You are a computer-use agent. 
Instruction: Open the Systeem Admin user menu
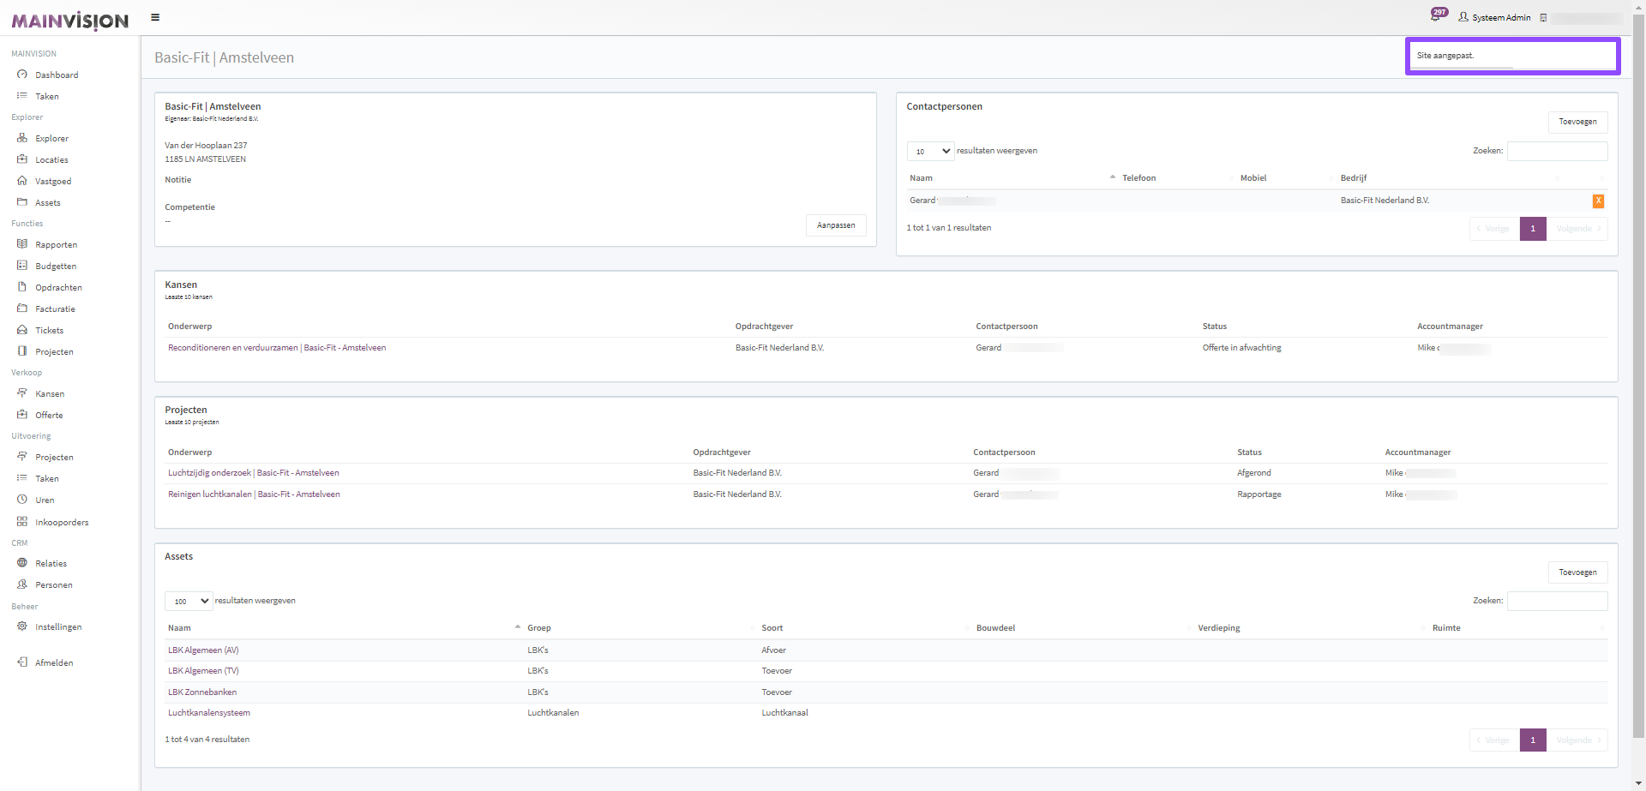(1494, 17)
